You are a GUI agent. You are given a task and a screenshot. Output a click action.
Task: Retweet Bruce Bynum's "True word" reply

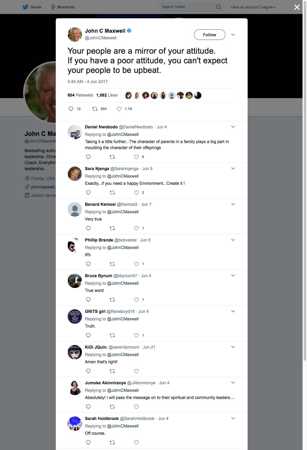[112, 300]
